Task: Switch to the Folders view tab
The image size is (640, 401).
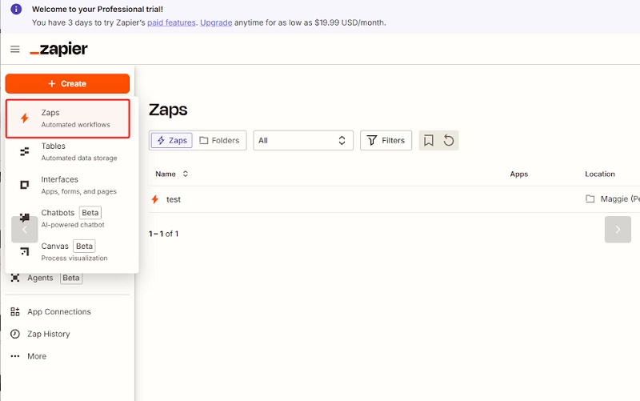Action: click(219, 141)
